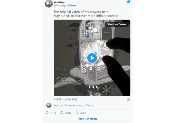
Task: Click the Share text label
Action: 82,113
